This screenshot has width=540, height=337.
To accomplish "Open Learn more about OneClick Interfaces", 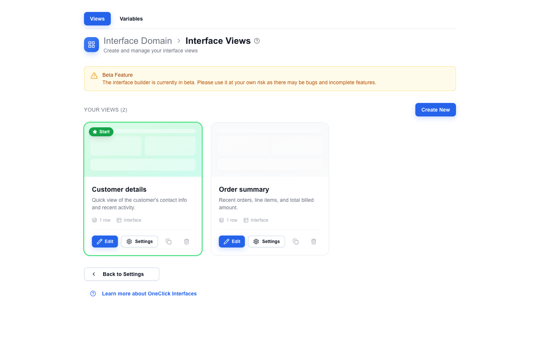I will [x=149, y=294].
